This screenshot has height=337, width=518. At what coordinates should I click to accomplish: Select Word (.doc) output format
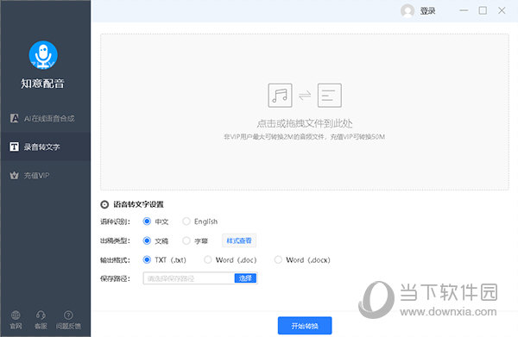pyautogui.click(x=208, y=259)
